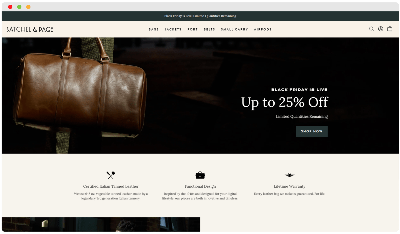Click the Black Friday announcement banner text

(200, 16)
